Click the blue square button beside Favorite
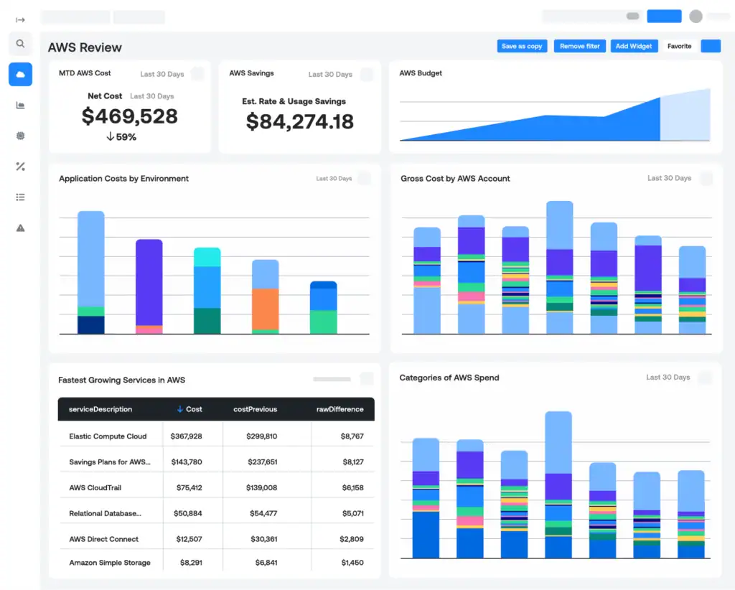The height and width of the screenshot is (590, 735). pos(711,46)
